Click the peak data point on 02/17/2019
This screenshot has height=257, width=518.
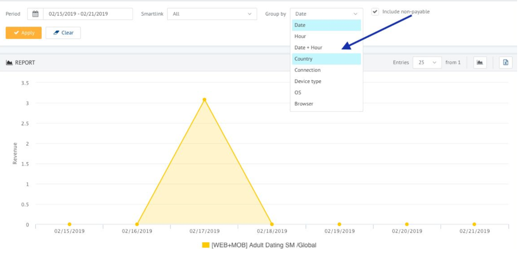click(x=204, y=100)
